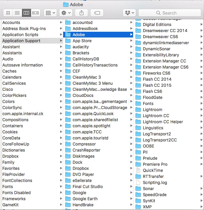Expand the Prelude folder arrow
The image size is (204, 210).
point(201,158)
